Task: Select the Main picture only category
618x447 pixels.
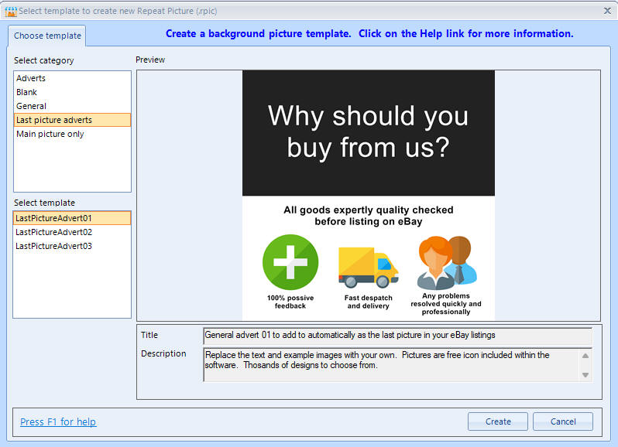Action: click(x=72, y=135)
